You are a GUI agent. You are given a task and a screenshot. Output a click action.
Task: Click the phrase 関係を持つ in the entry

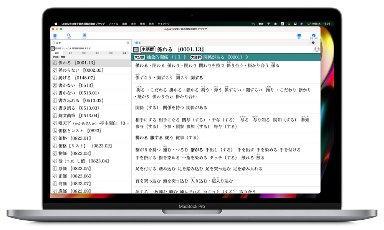point(173,108)
